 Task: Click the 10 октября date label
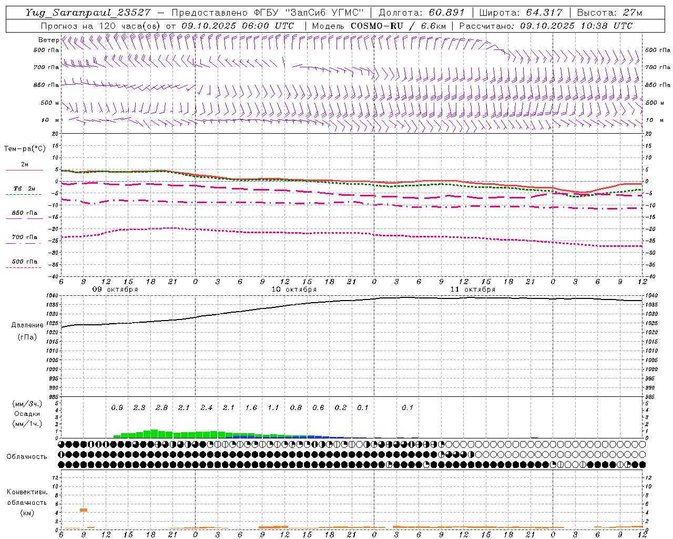coord(294,290)
